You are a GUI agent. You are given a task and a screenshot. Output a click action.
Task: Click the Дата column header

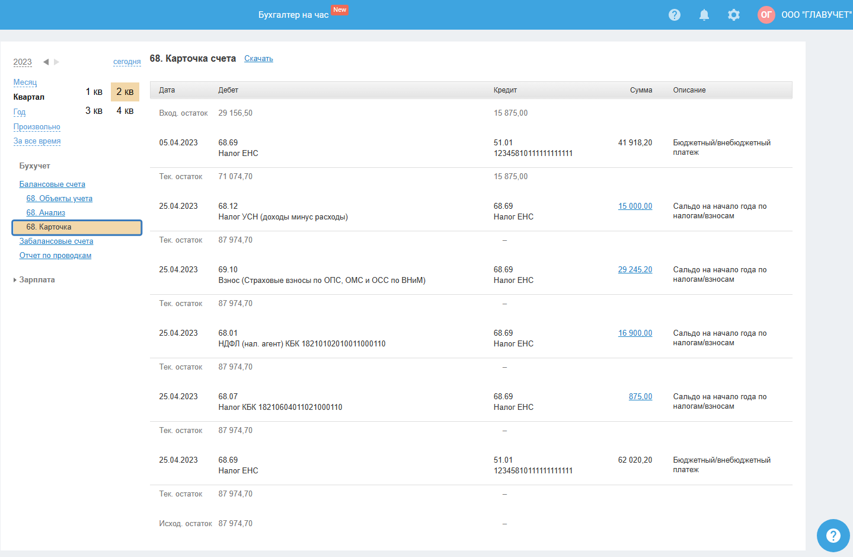pos(167,90)
